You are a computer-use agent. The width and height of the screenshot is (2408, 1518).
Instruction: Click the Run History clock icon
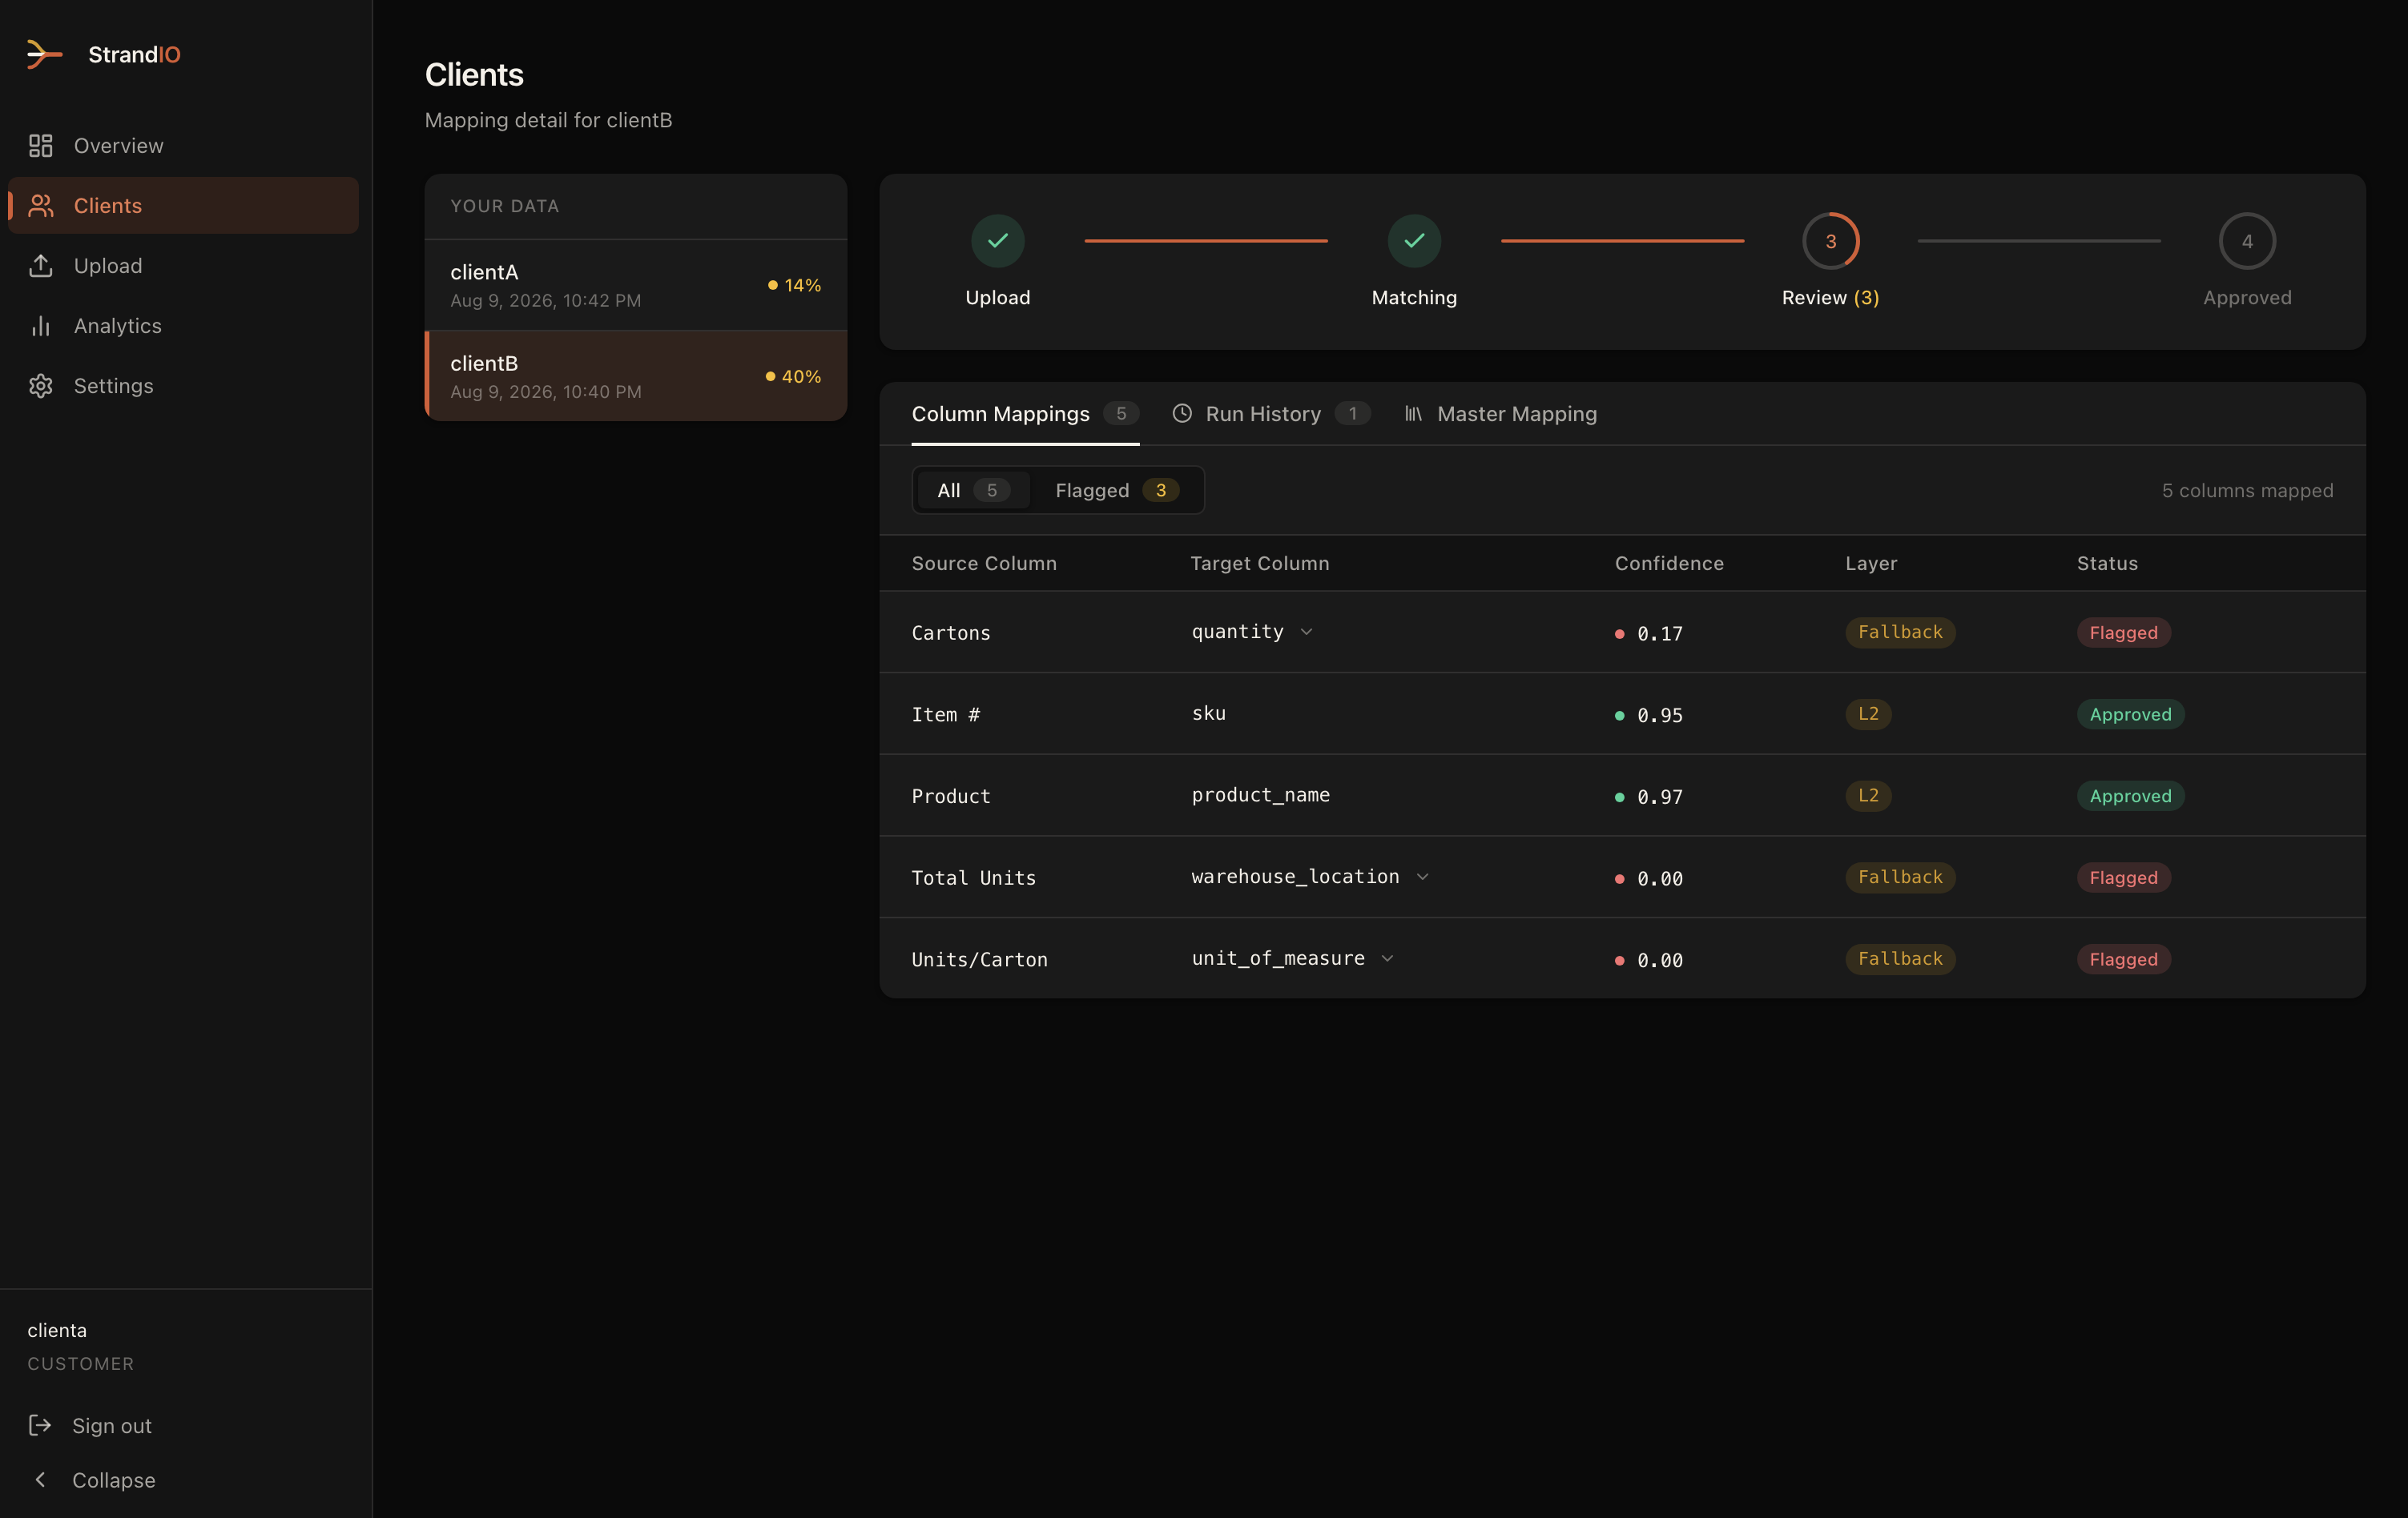point(1182,414)
